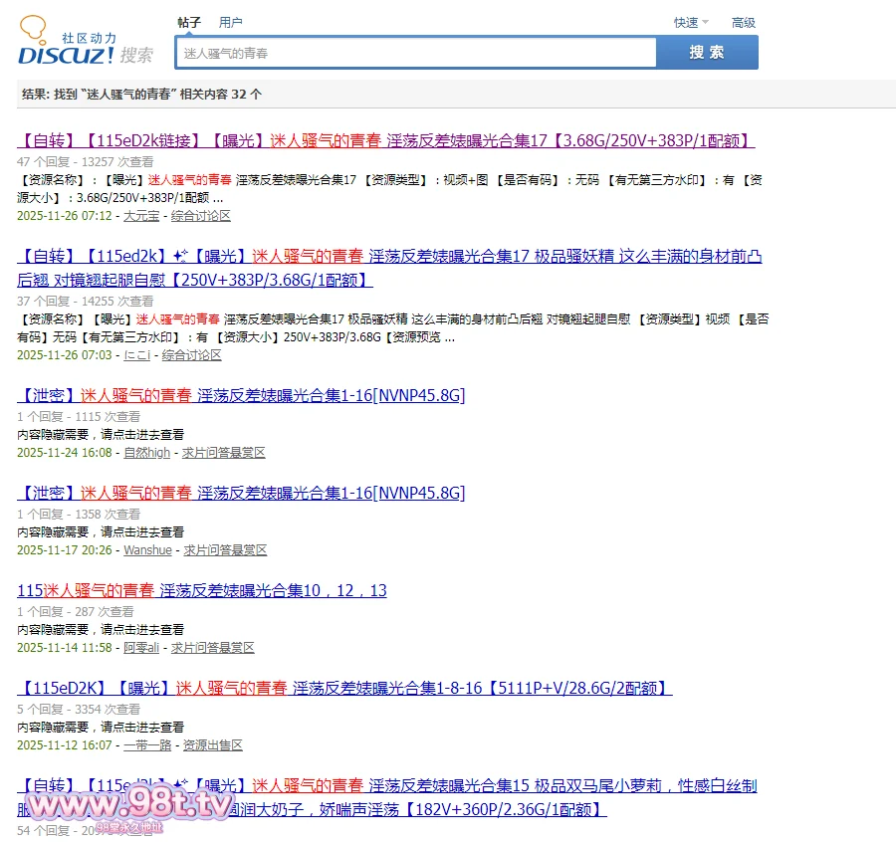Open the 资源出售区 forum link
The width and height of the screenshot is (896, 842).
click(x=212, y=745)
